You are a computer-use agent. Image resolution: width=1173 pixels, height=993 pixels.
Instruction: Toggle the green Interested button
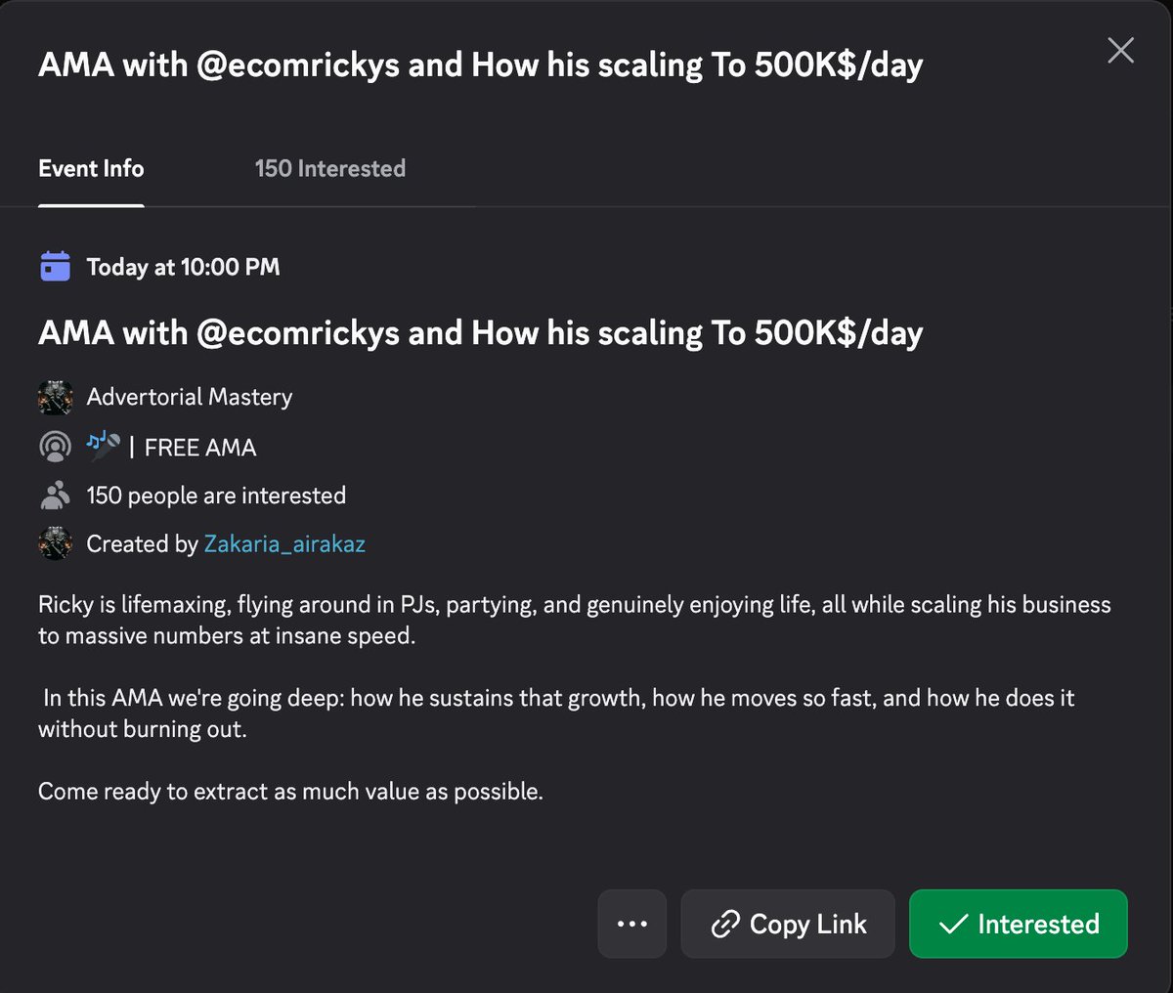pyautogui.click(x=1018, y=924)
